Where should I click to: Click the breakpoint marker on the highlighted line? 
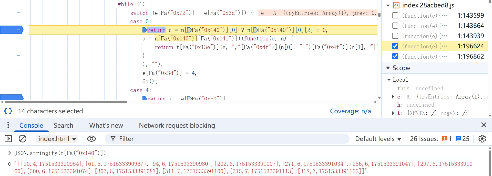tap(12, 30)
